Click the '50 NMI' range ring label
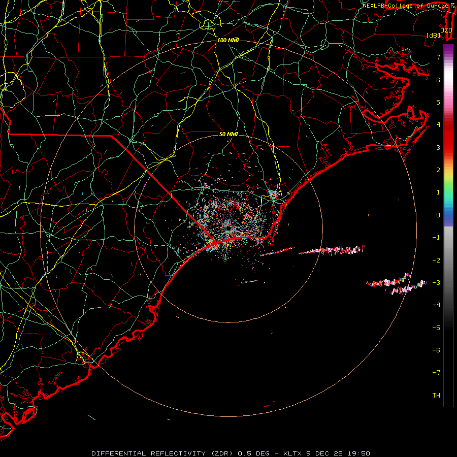Screen dimensions: 457x457 (228, 134)
